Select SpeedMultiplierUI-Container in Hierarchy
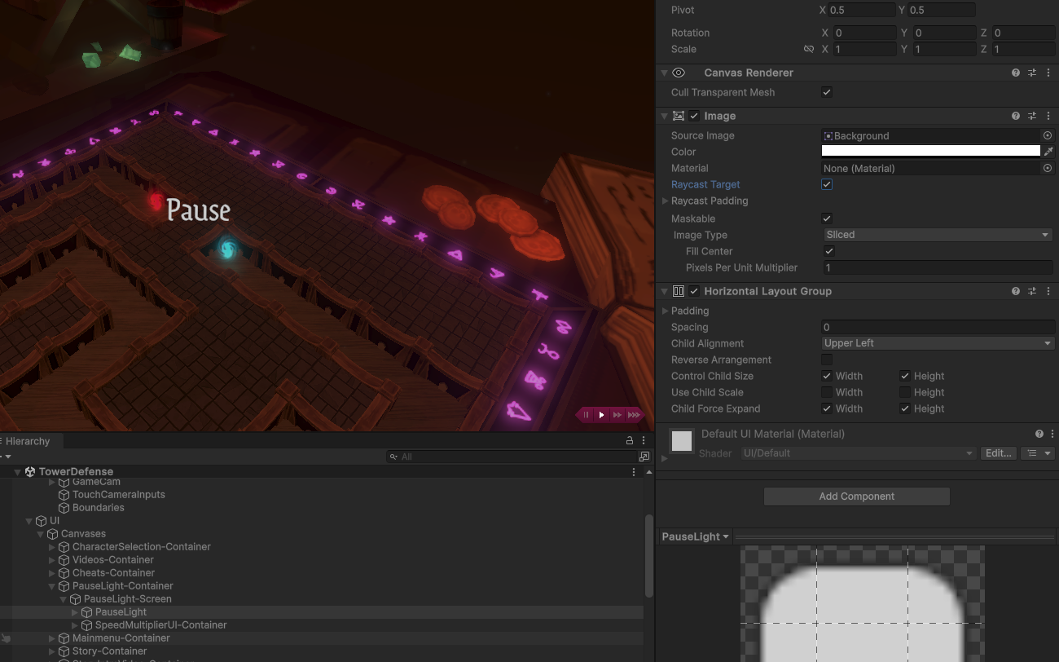Image resolution: width=1059 pixels, height=662 pixels. click(x=160, y=625)
